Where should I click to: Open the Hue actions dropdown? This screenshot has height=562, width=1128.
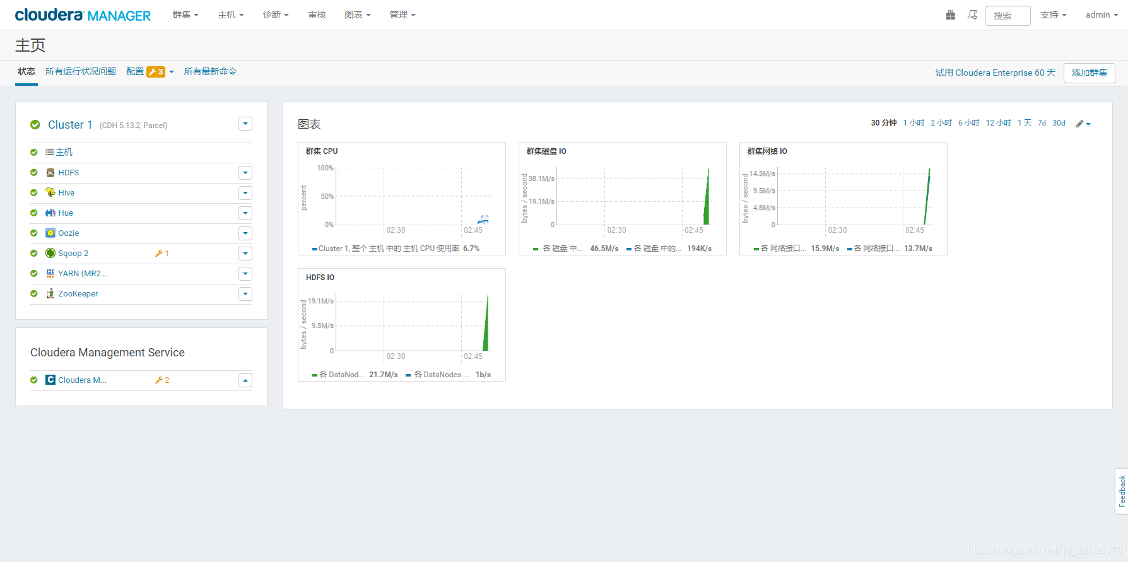pyautogui.click(x=245, y=213)
